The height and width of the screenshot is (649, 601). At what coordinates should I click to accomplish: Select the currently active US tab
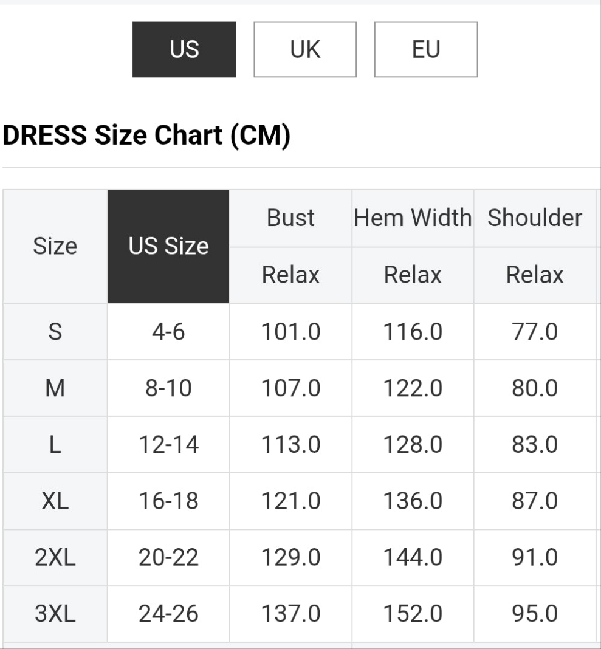pos(184,49)
